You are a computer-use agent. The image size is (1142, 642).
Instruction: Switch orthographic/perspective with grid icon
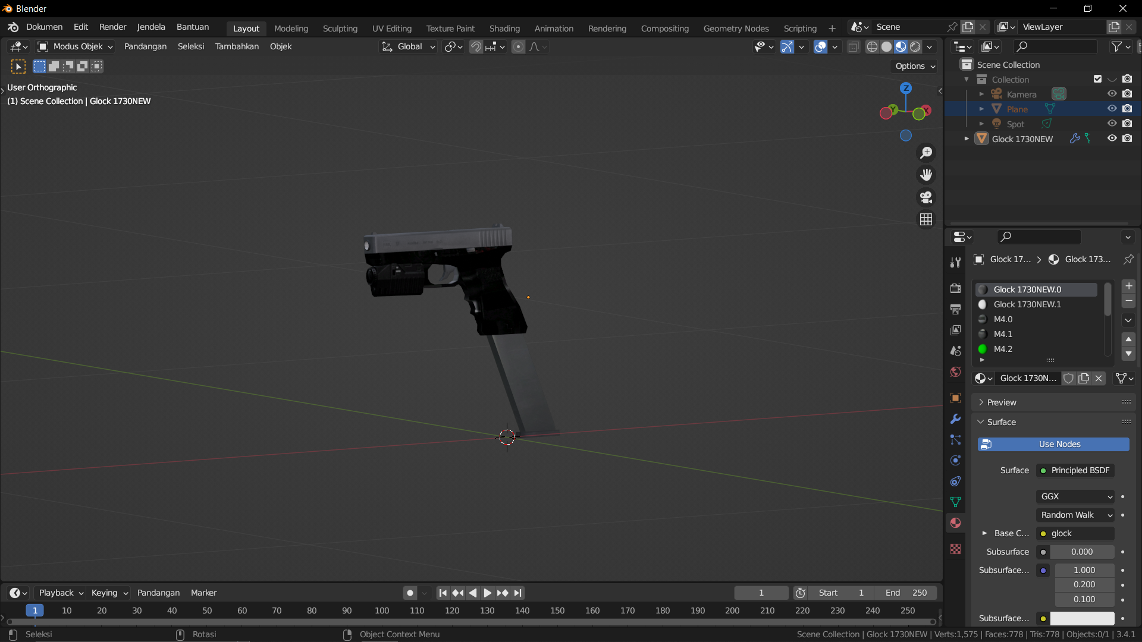[x=926, y=219]
